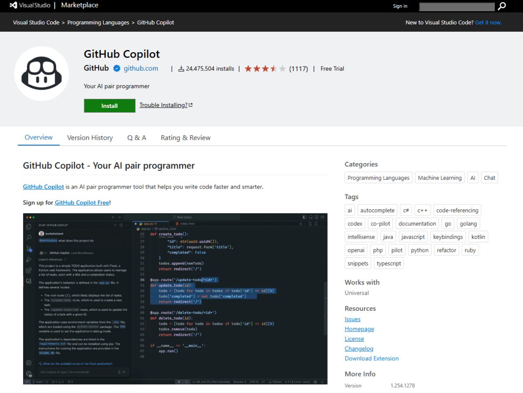Follow the GitHub Copilot Free link
Image resolution: width=523 pixels, height=393 pixels.
[82, 202]
